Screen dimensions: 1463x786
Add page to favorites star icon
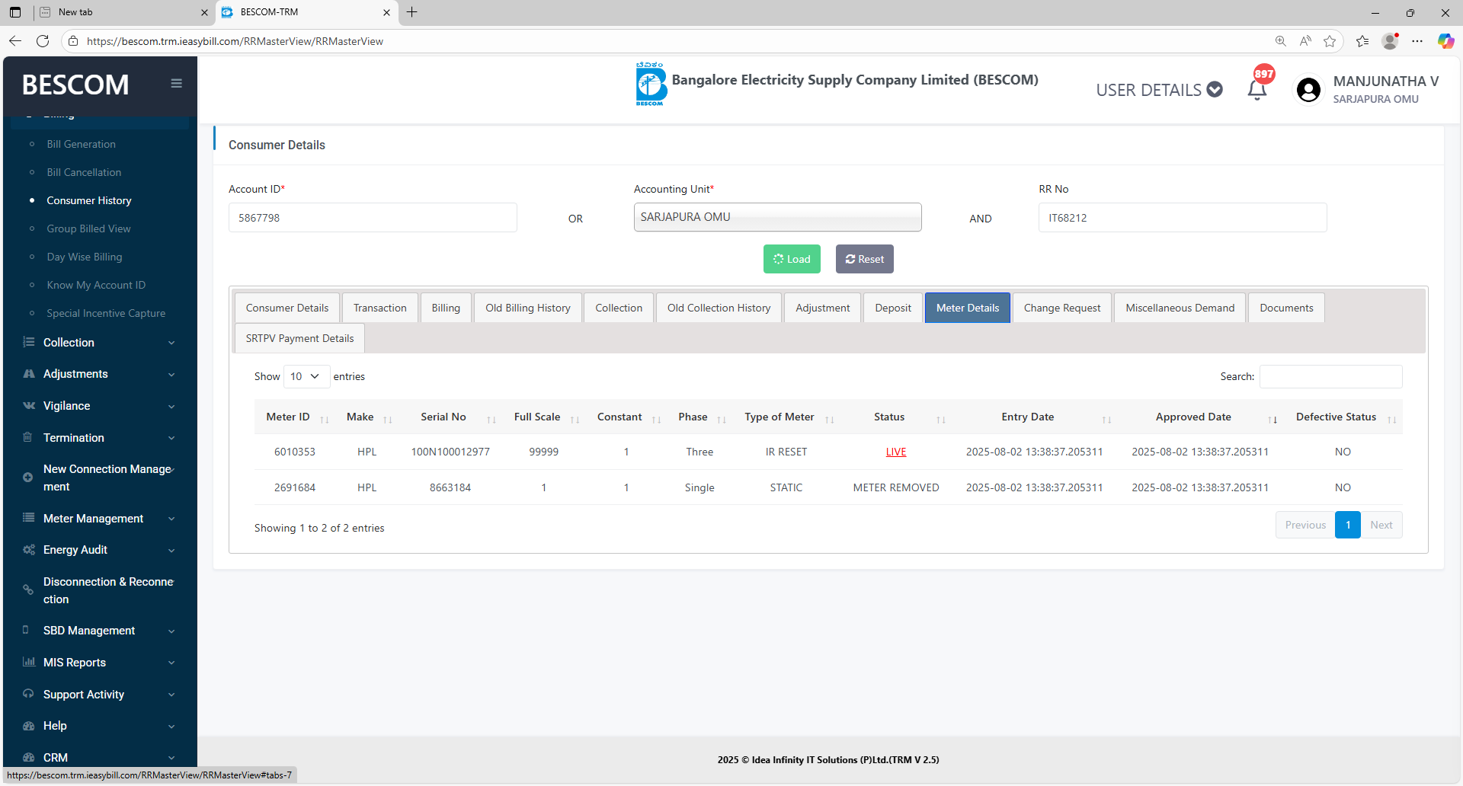click(1330, 41)
